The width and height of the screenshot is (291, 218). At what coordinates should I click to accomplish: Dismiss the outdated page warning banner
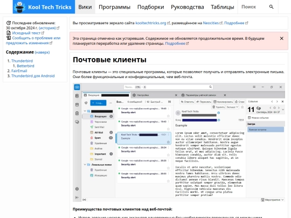tap(281, 38)
